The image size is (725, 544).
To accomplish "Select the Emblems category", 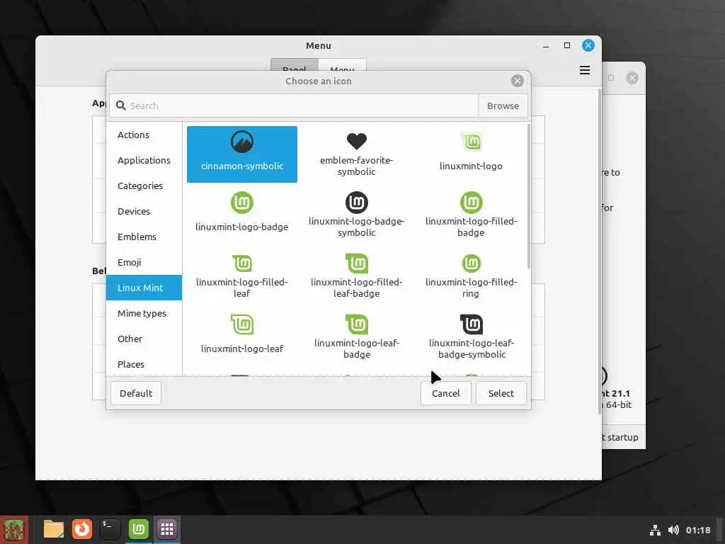I will pyautogui.click(x=144, y=237).
